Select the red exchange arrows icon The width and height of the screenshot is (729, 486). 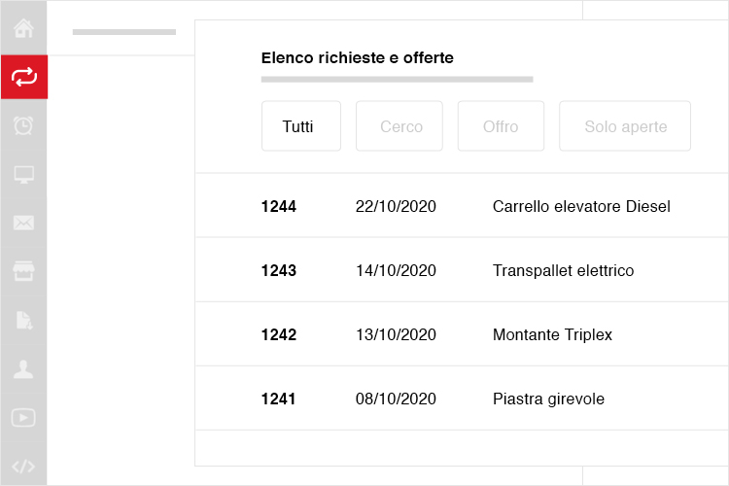tap(24, 77)
